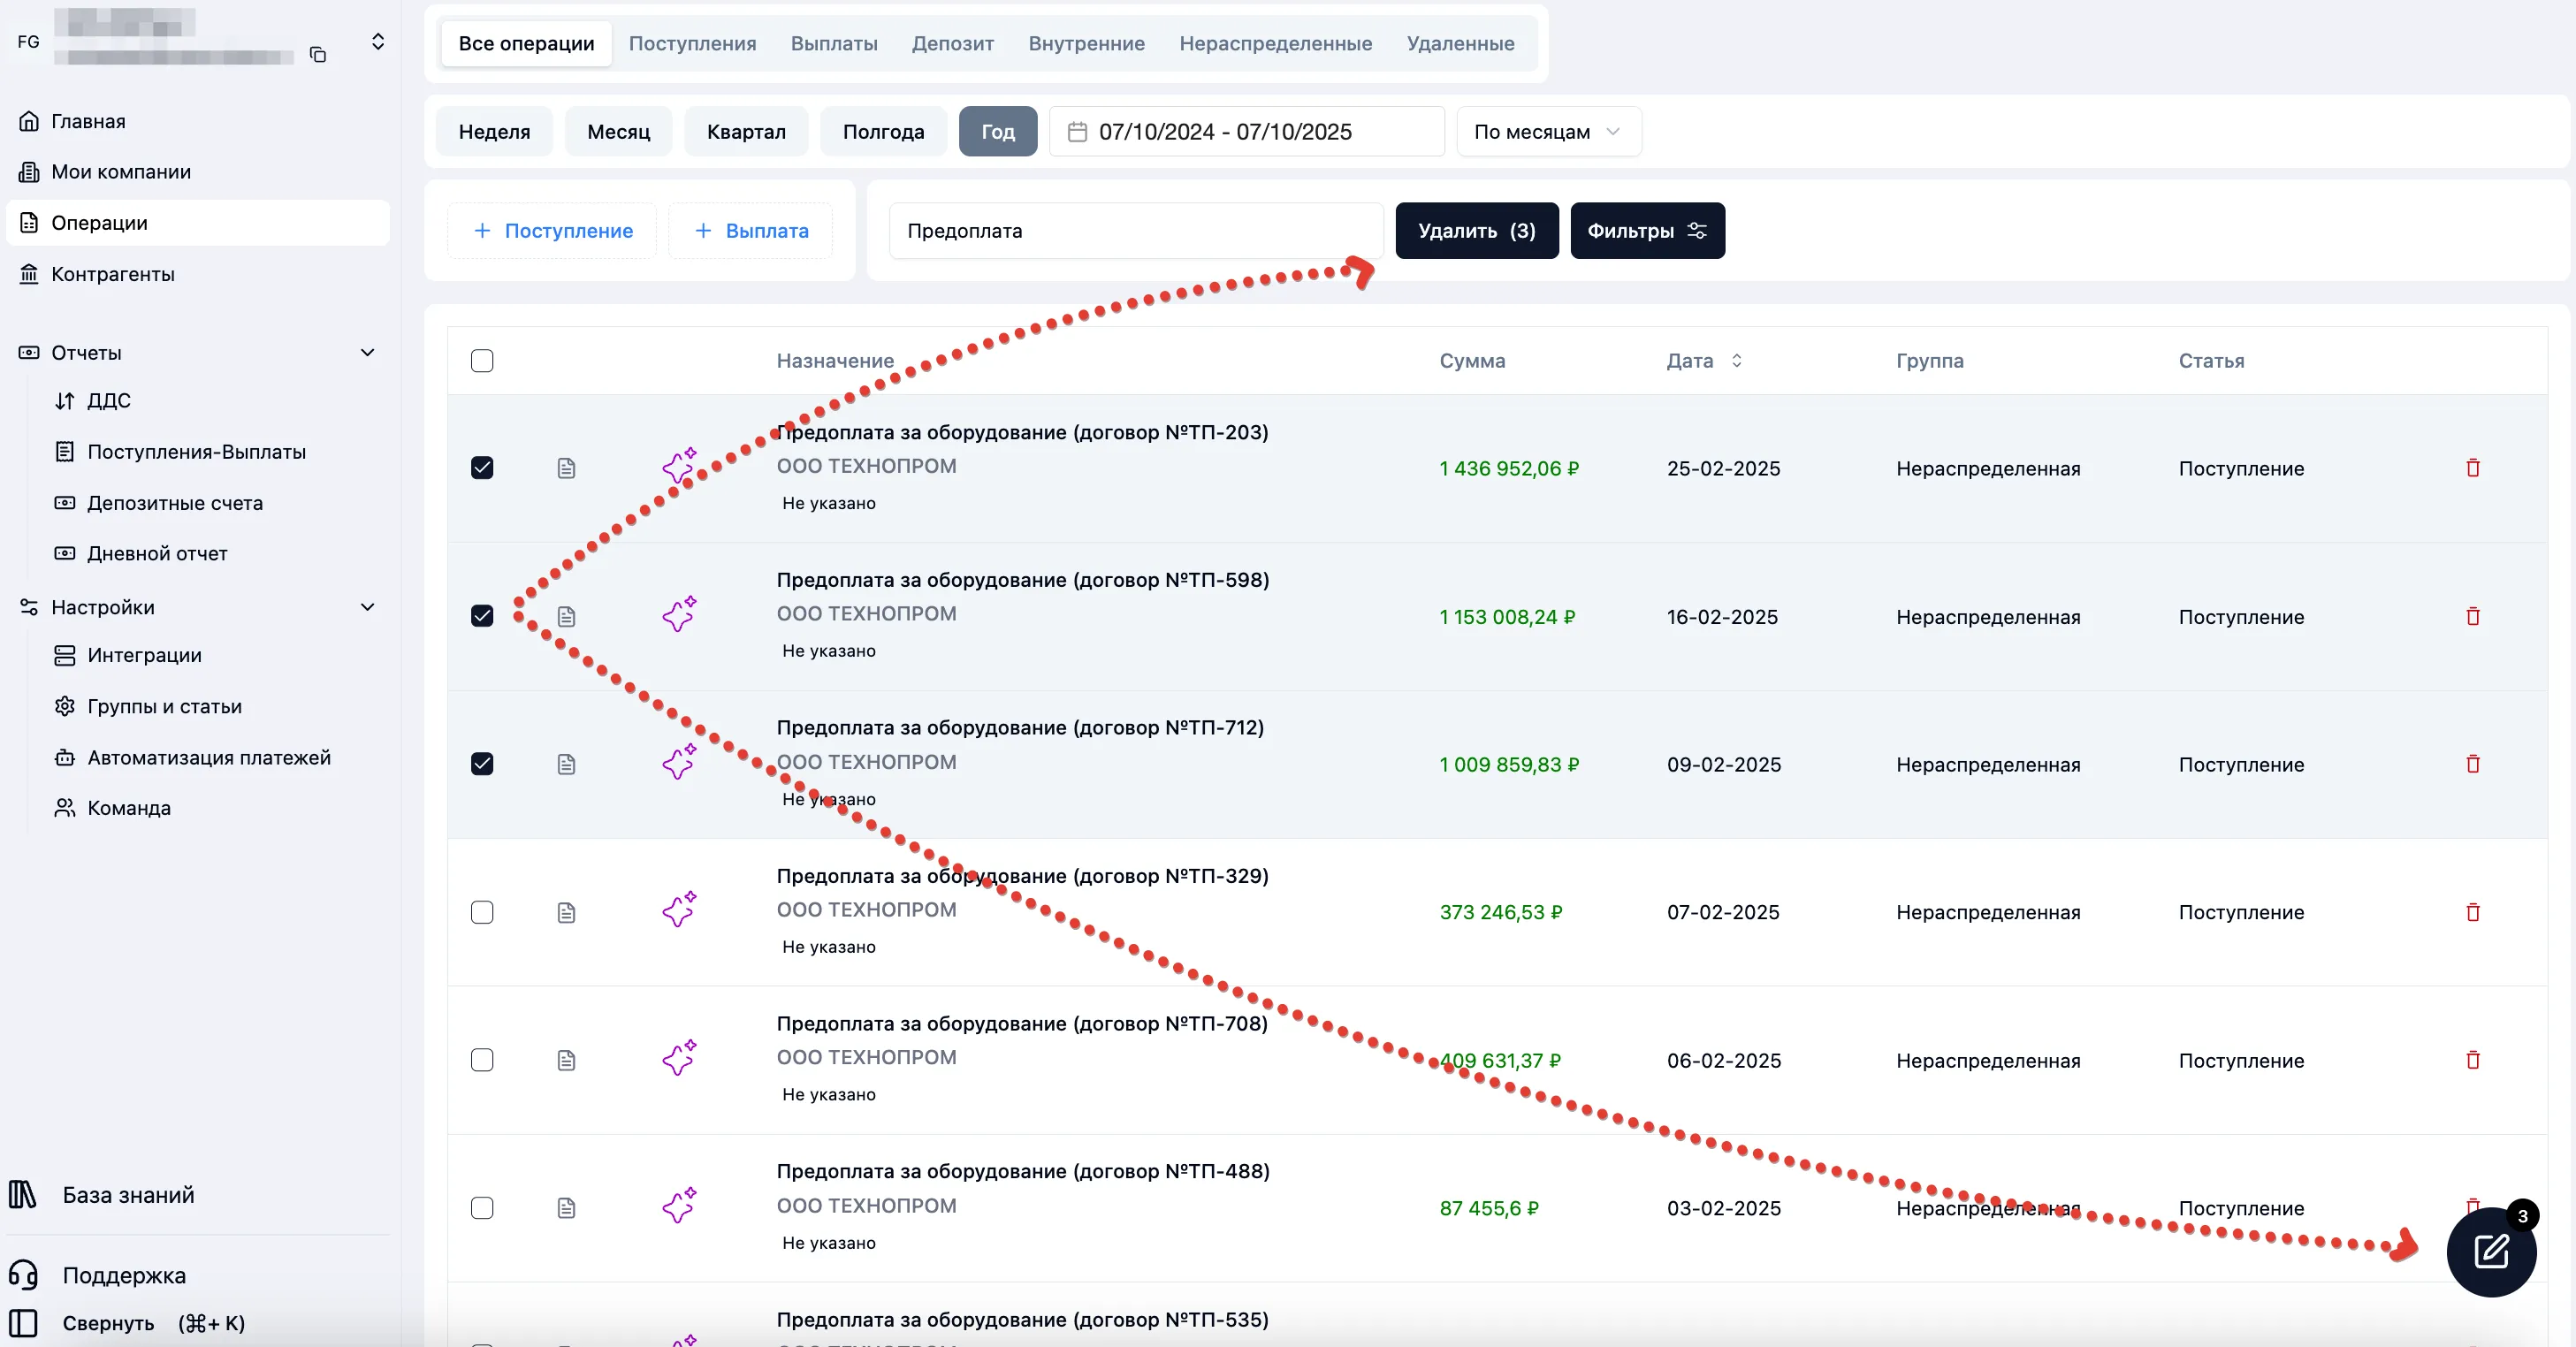Click AI sparkle icon for ТП-598 row
The width and height of the screenshot is (2576, 1347).
679,614
